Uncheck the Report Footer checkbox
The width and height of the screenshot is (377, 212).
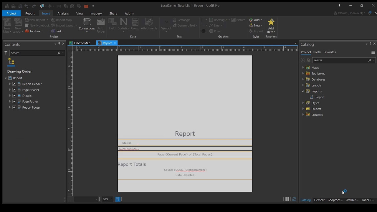14,107
